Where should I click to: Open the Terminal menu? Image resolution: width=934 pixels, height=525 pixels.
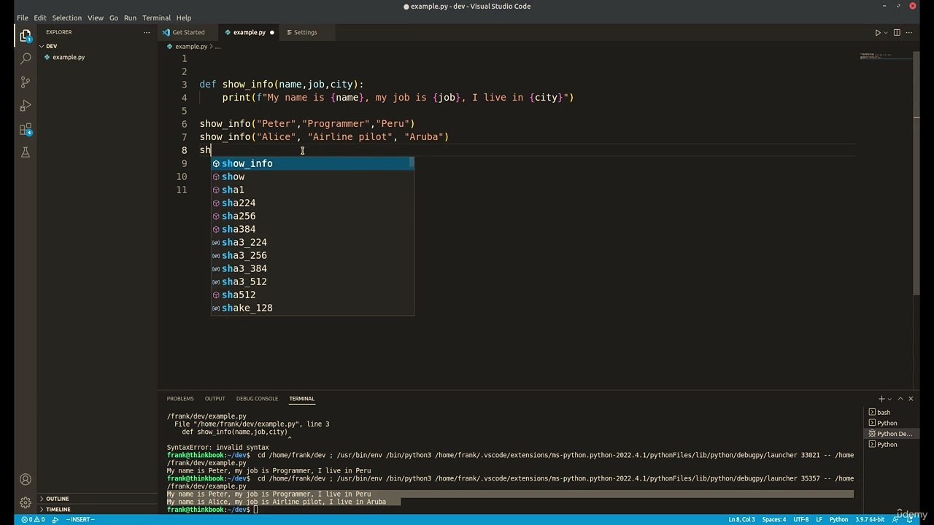point(156,17)
